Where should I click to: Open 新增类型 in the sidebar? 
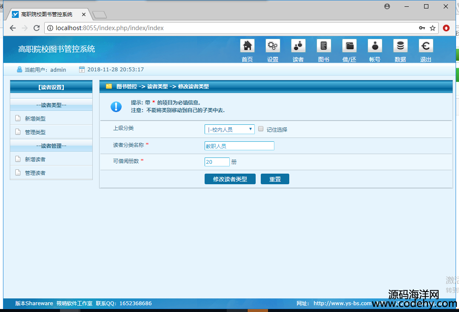(35, 119)
